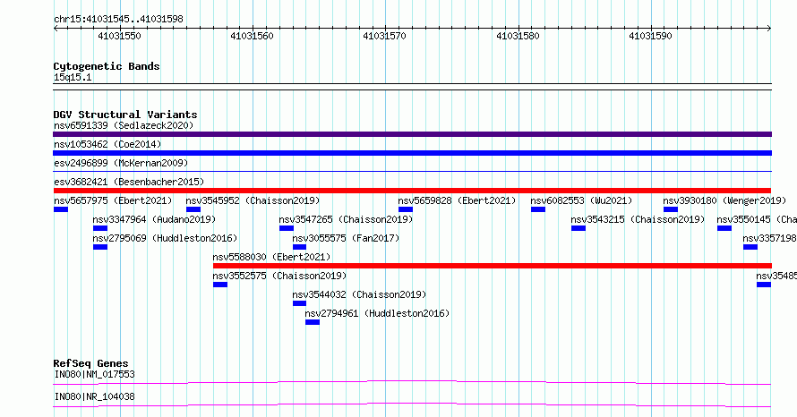Select the blue box under nsv3552575
The height and width of the screenshot is (417, 797).
click(x=220, y=285)
